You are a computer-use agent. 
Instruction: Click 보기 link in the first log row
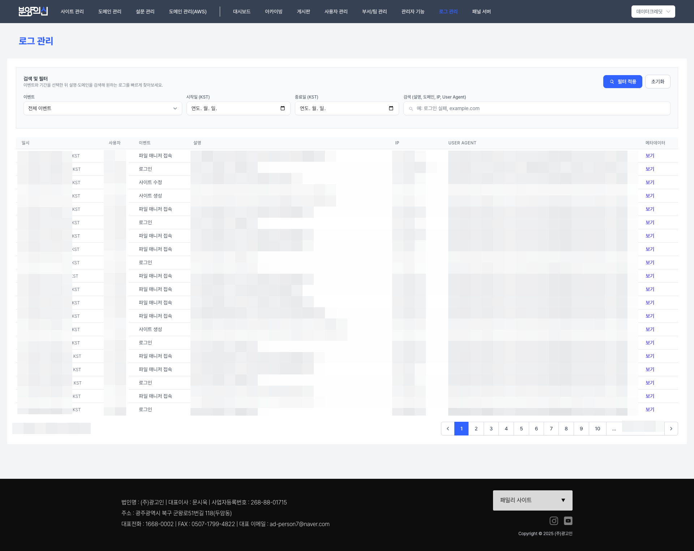tap(650, 156)
